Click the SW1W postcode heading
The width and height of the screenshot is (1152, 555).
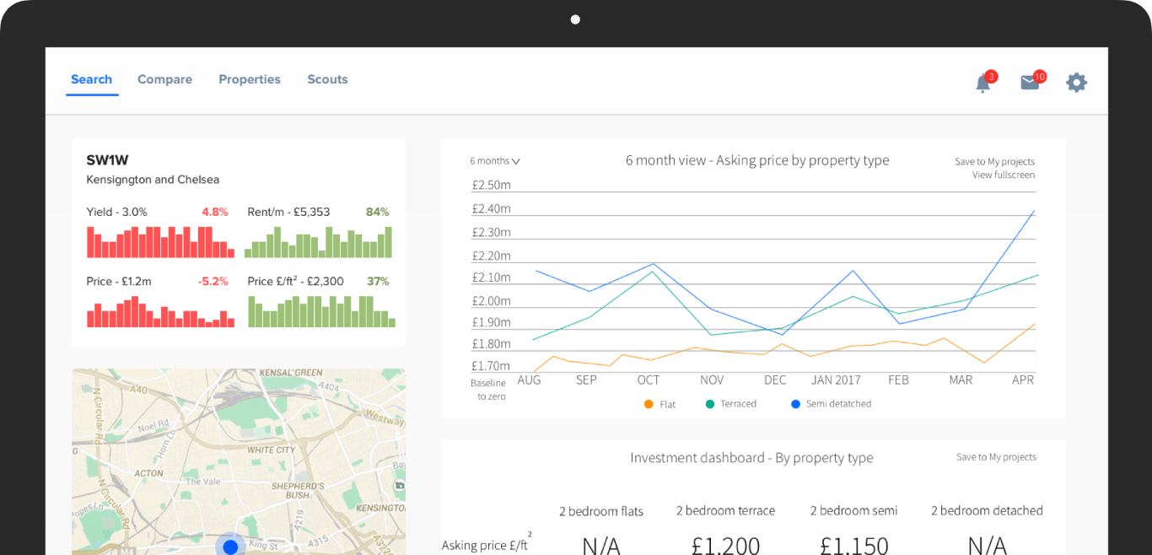107,160
